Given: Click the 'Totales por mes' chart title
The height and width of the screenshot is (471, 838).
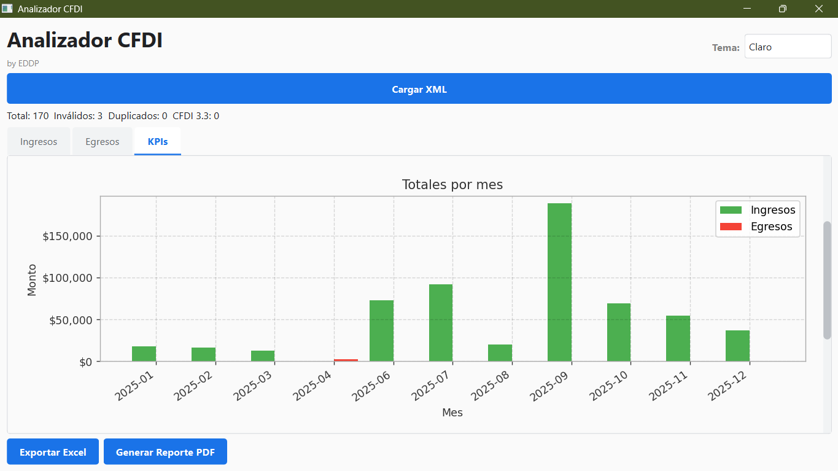Looking at the screenshot, I should coord(452,184).
